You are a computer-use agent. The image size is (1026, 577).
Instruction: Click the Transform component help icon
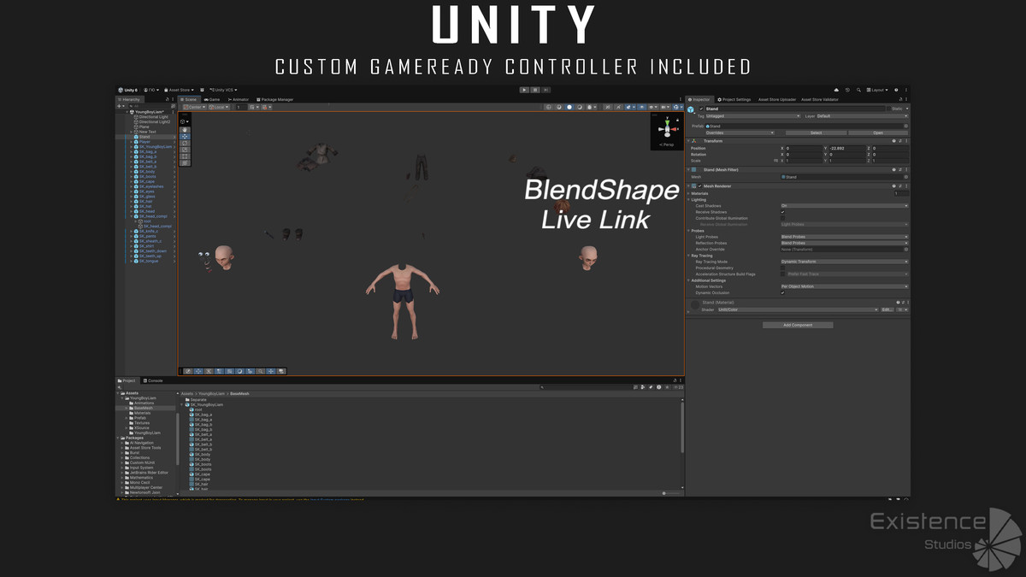(x=893, y=141)
